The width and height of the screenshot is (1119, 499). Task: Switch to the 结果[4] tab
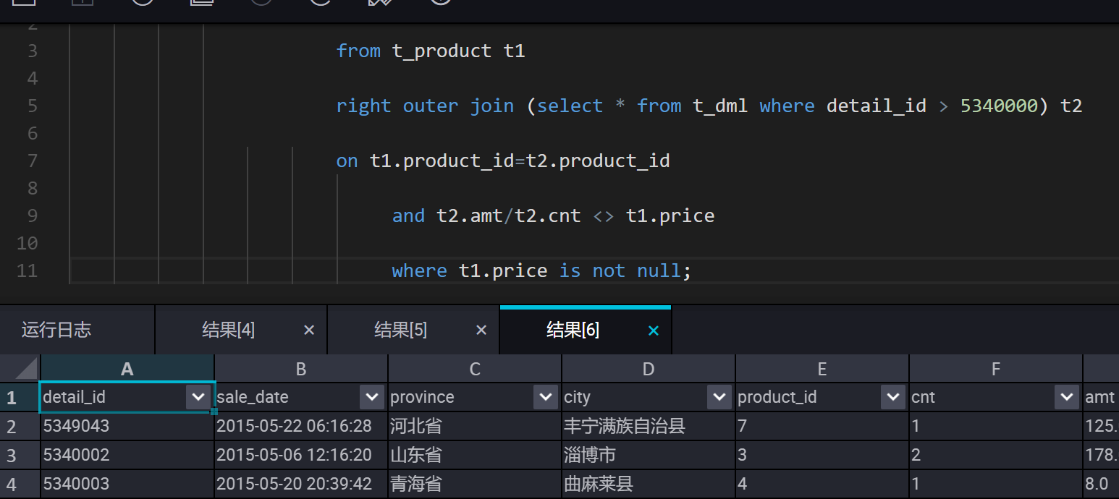coord(228,330)
